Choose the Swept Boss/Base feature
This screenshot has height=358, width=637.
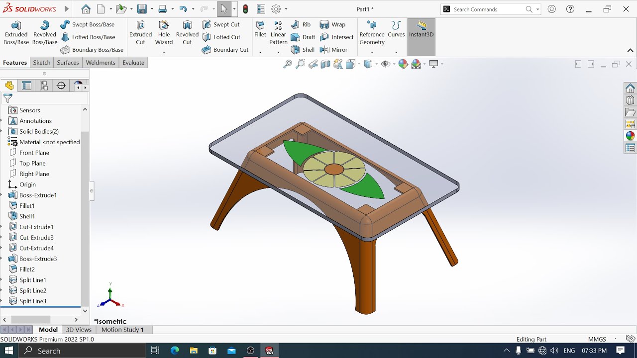[87, 24]
